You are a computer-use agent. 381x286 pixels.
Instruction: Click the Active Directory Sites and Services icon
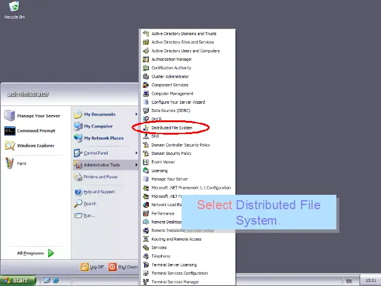point(146,42)
